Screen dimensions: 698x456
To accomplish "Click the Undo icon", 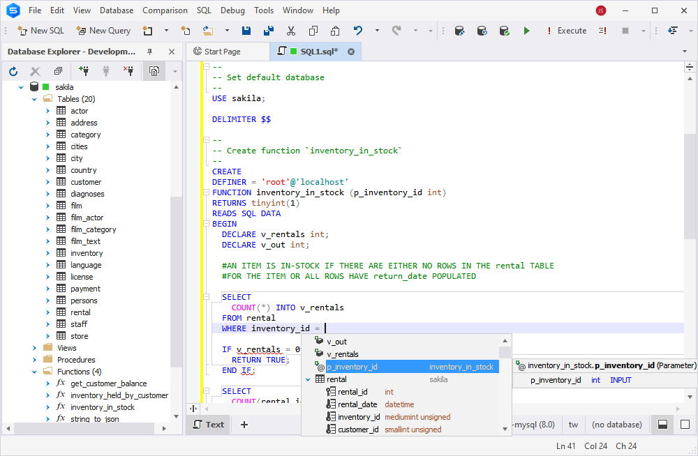I will (357, 31).
